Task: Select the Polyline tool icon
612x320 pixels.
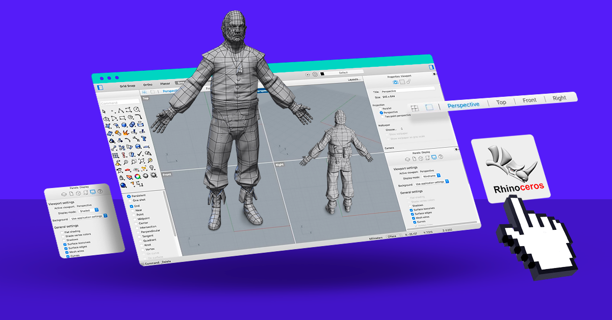Action: [121, 111]
